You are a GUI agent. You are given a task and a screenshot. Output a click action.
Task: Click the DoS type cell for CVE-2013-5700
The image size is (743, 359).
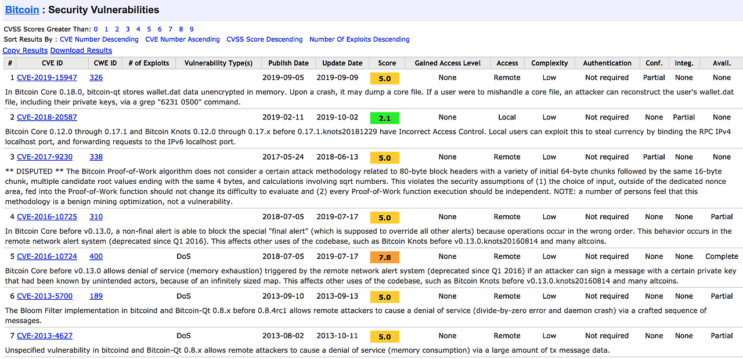(183, 296)
